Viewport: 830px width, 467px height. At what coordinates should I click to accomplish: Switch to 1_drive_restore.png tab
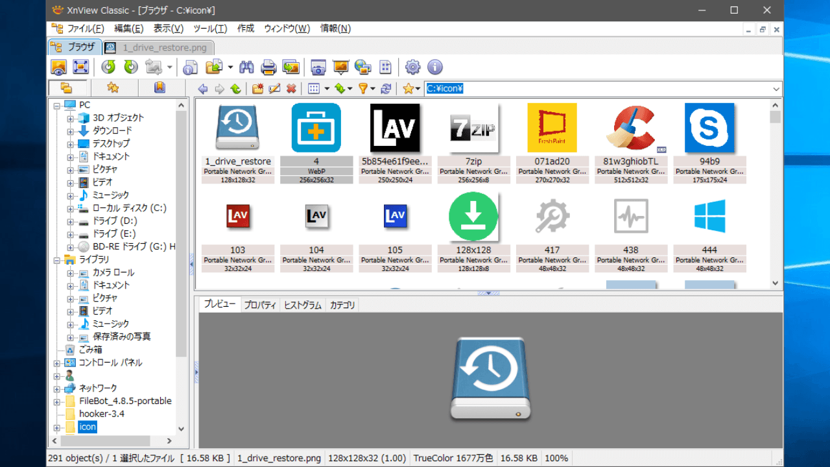pos(158,47)
